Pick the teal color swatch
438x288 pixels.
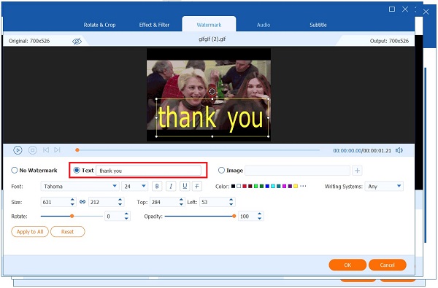click(279, 186)
